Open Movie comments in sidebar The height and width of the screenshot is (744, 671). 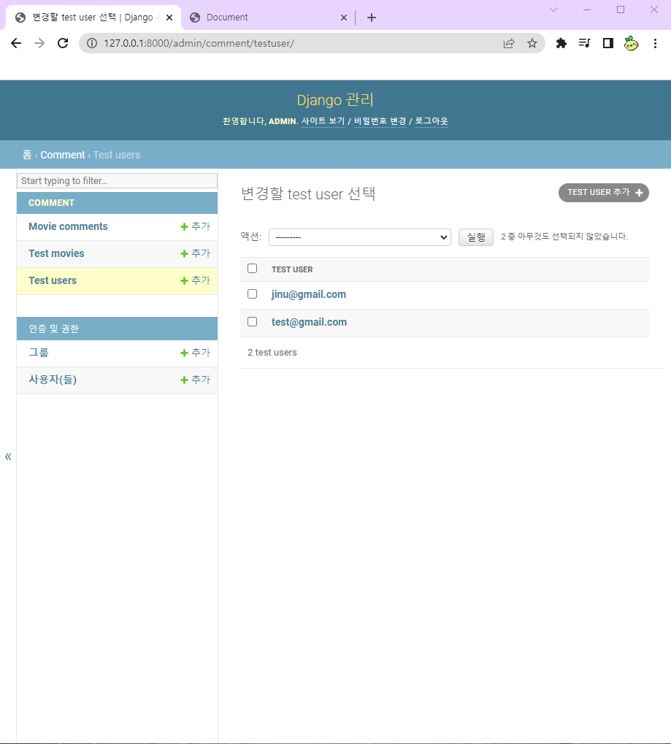[x=68, y=226]
